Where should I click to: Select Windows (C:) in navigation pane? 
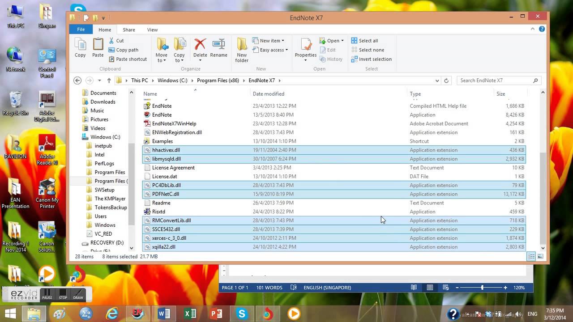105,137
